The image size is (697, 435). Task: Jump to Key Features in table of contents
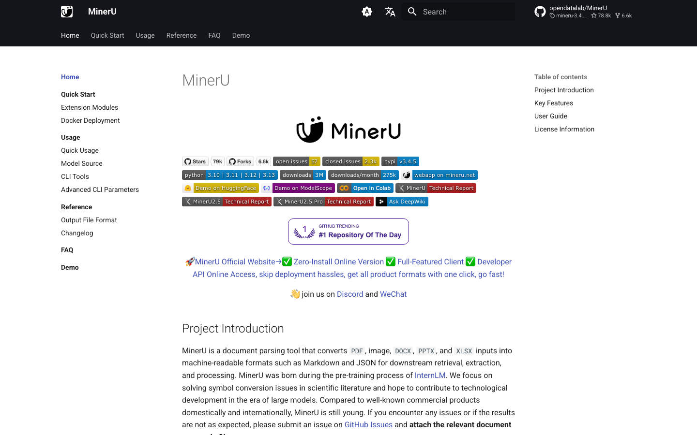554,103
